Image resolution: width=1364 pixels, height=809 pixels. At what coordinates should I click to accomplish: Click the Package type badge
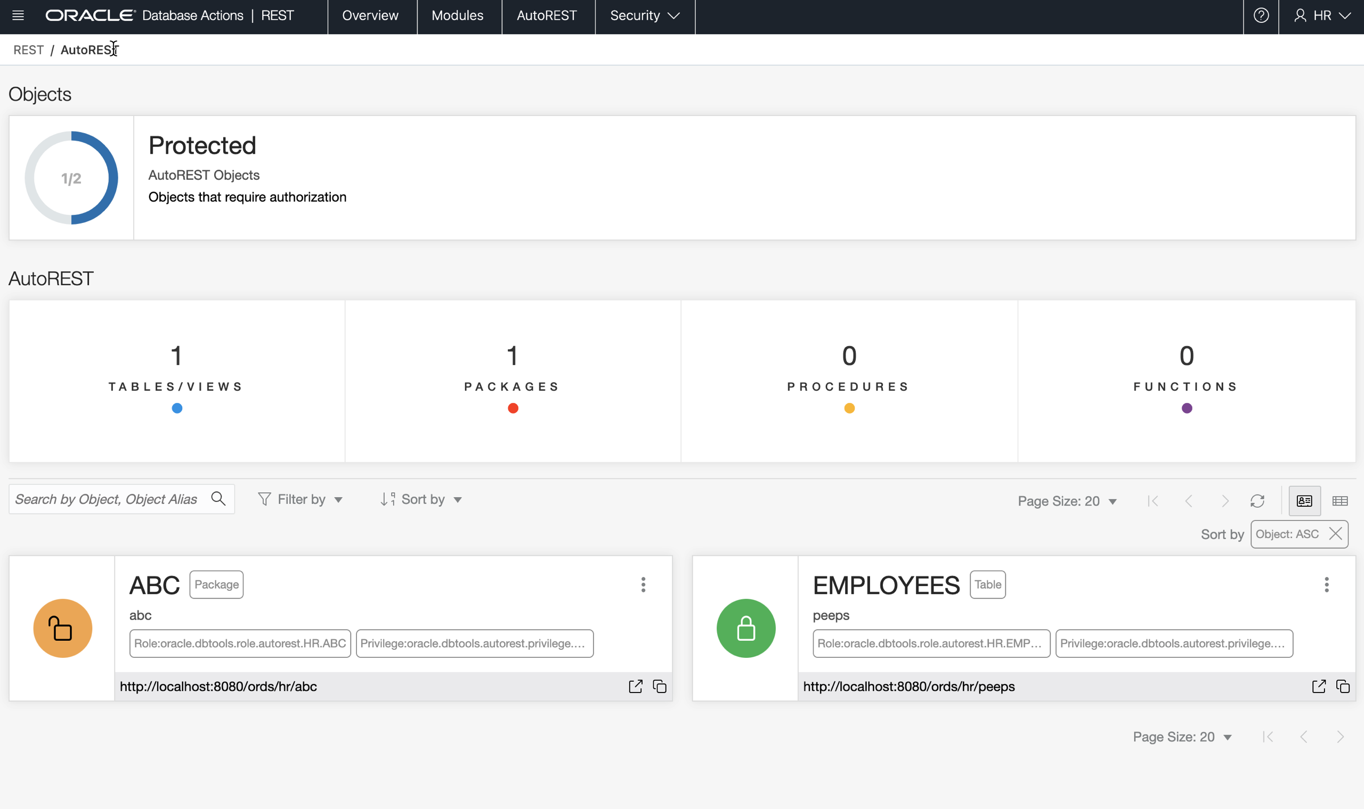[x=217, y=584]
